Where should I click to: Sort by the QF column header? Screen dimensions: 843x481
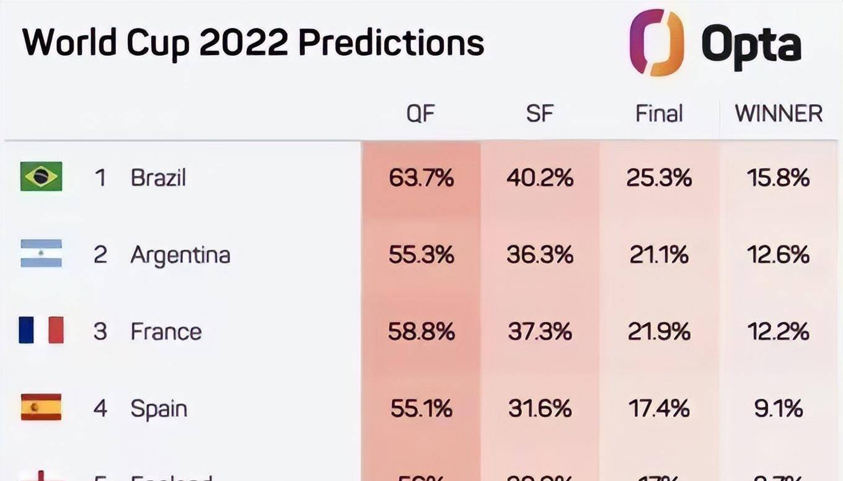[x=421, y=113]
